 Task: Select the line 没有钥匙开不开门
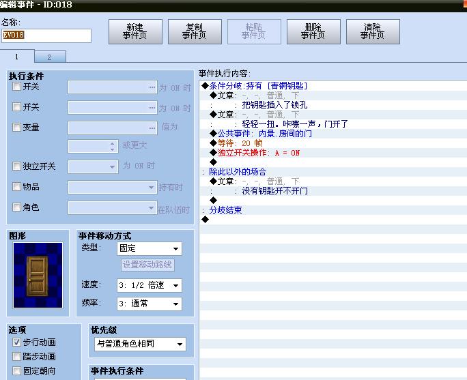pyautogui.click(x=333, y=191)
